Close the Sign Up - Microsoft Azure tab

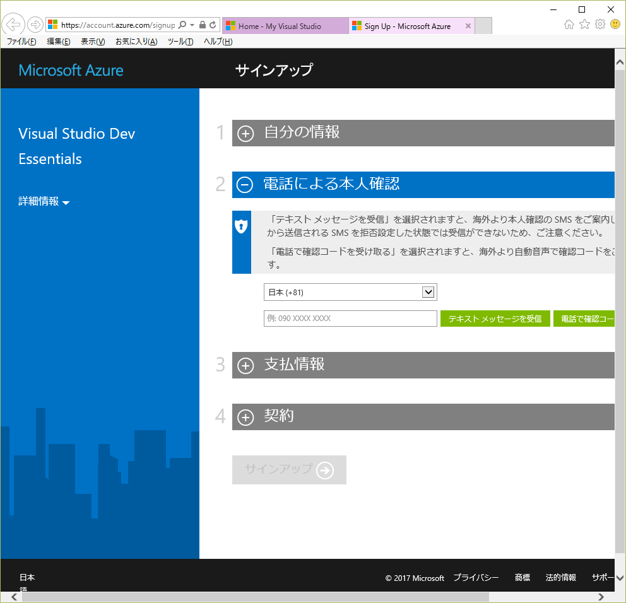click(468, 26)
